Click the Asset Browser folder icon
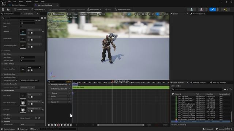 pos(225,90)
